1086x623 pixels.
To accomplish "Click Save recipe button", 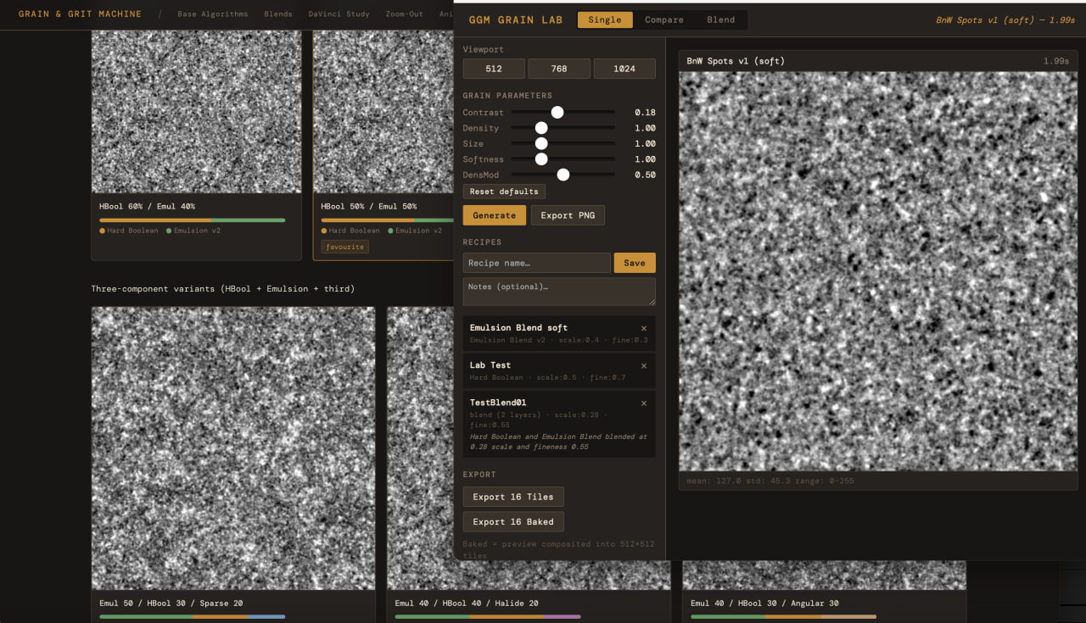I will pos(635,263).
